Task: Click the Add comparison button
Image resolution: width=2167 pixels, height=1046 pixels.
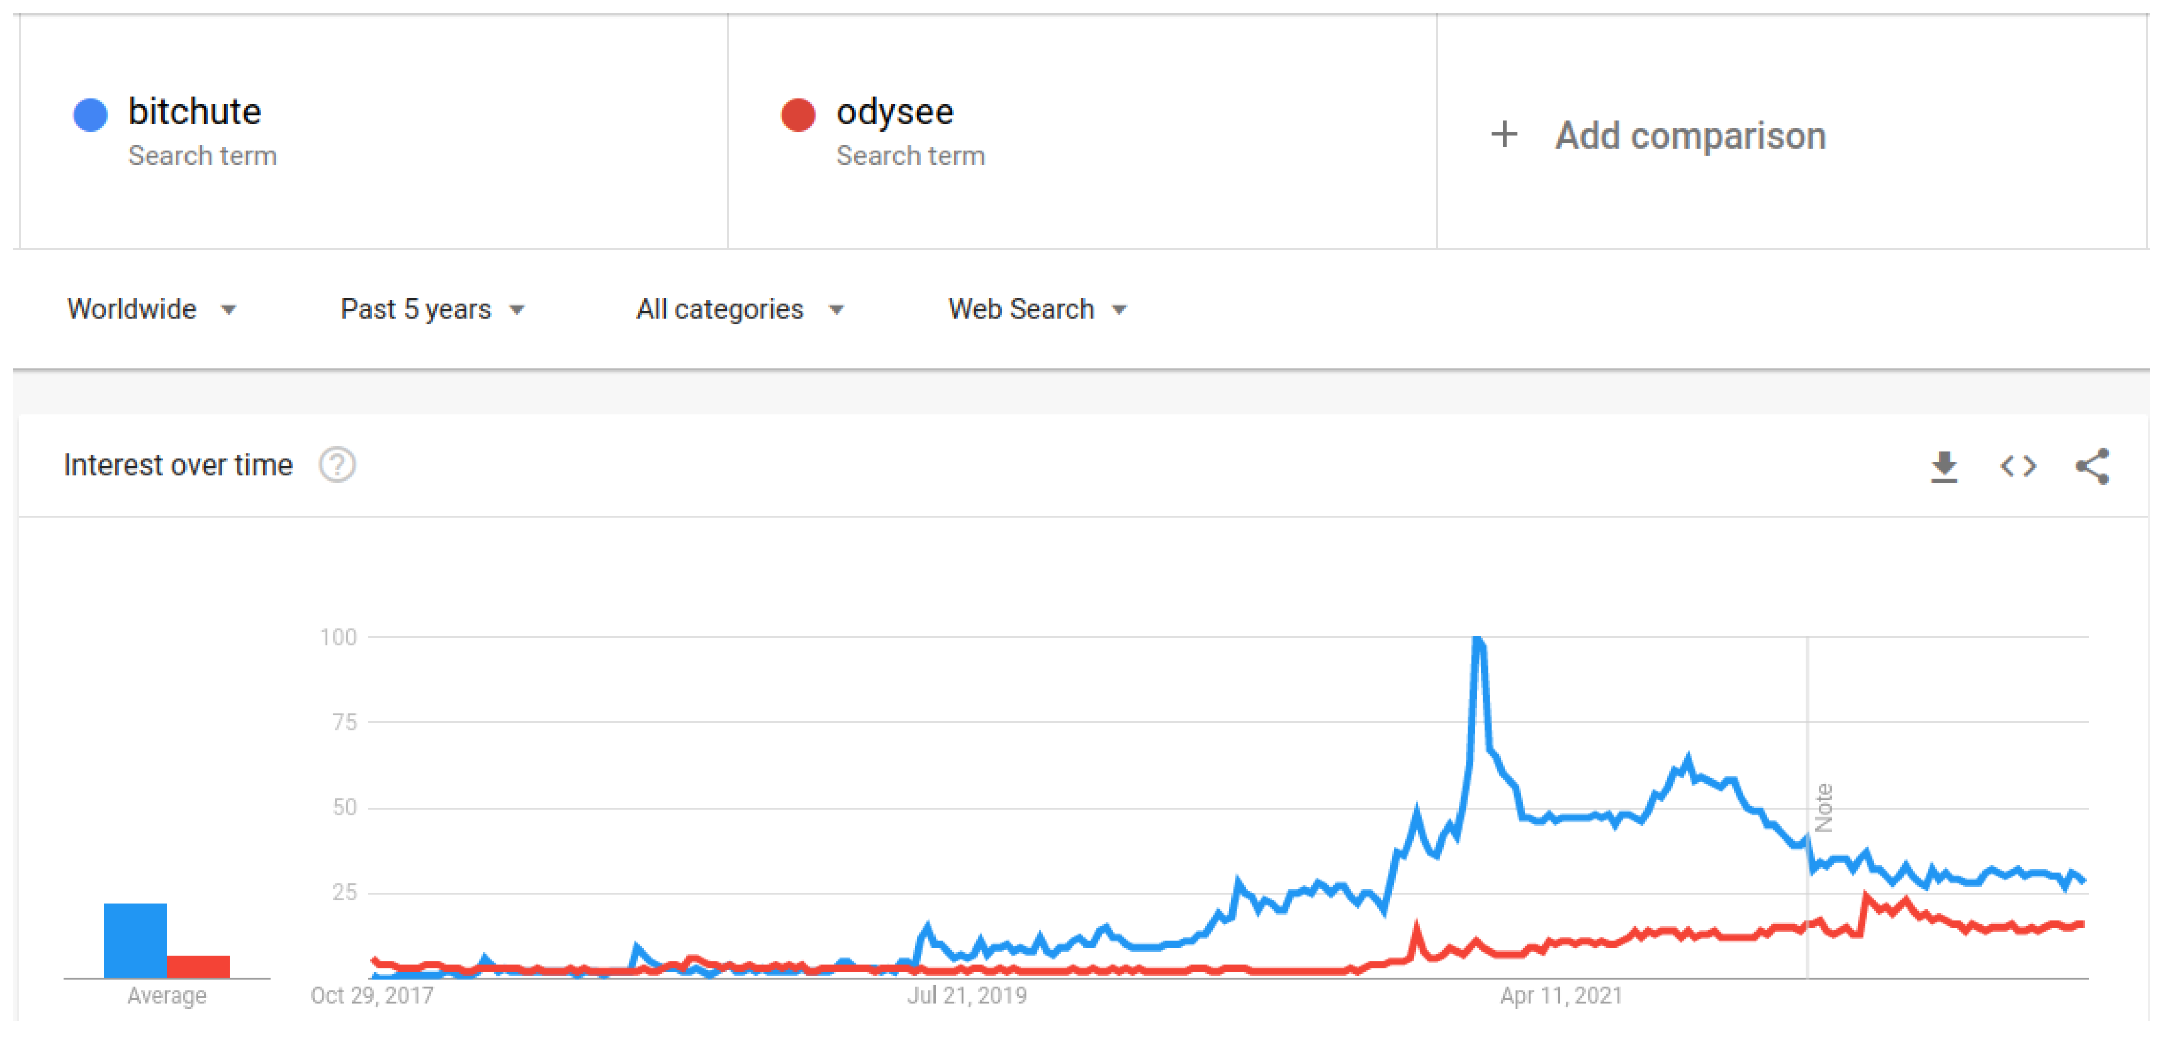Action: (x=1689, y=137)
